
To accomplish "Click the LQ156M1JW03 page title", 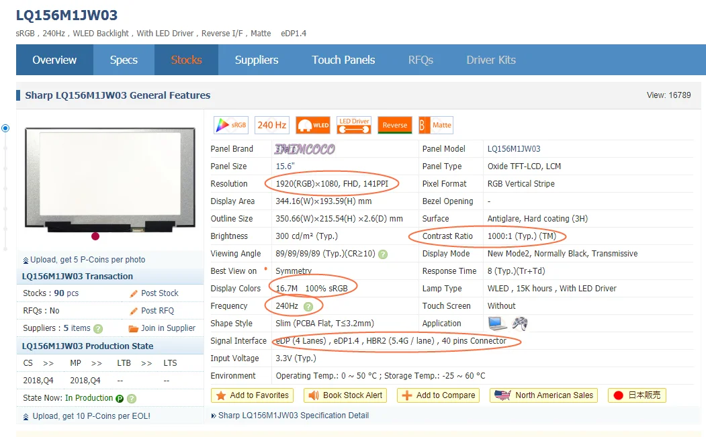I will (x=67, y=15).
